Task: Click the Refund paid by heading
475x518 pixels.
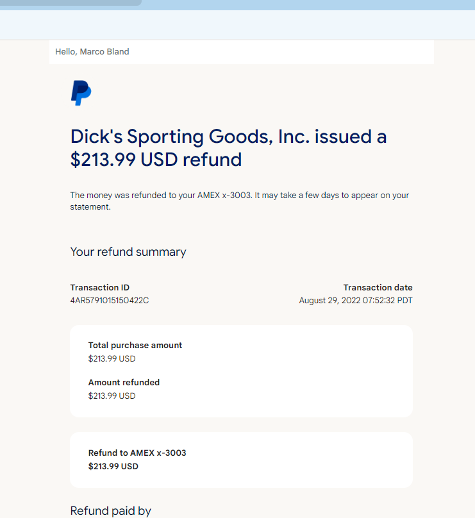Action: [x=111, y=511]
